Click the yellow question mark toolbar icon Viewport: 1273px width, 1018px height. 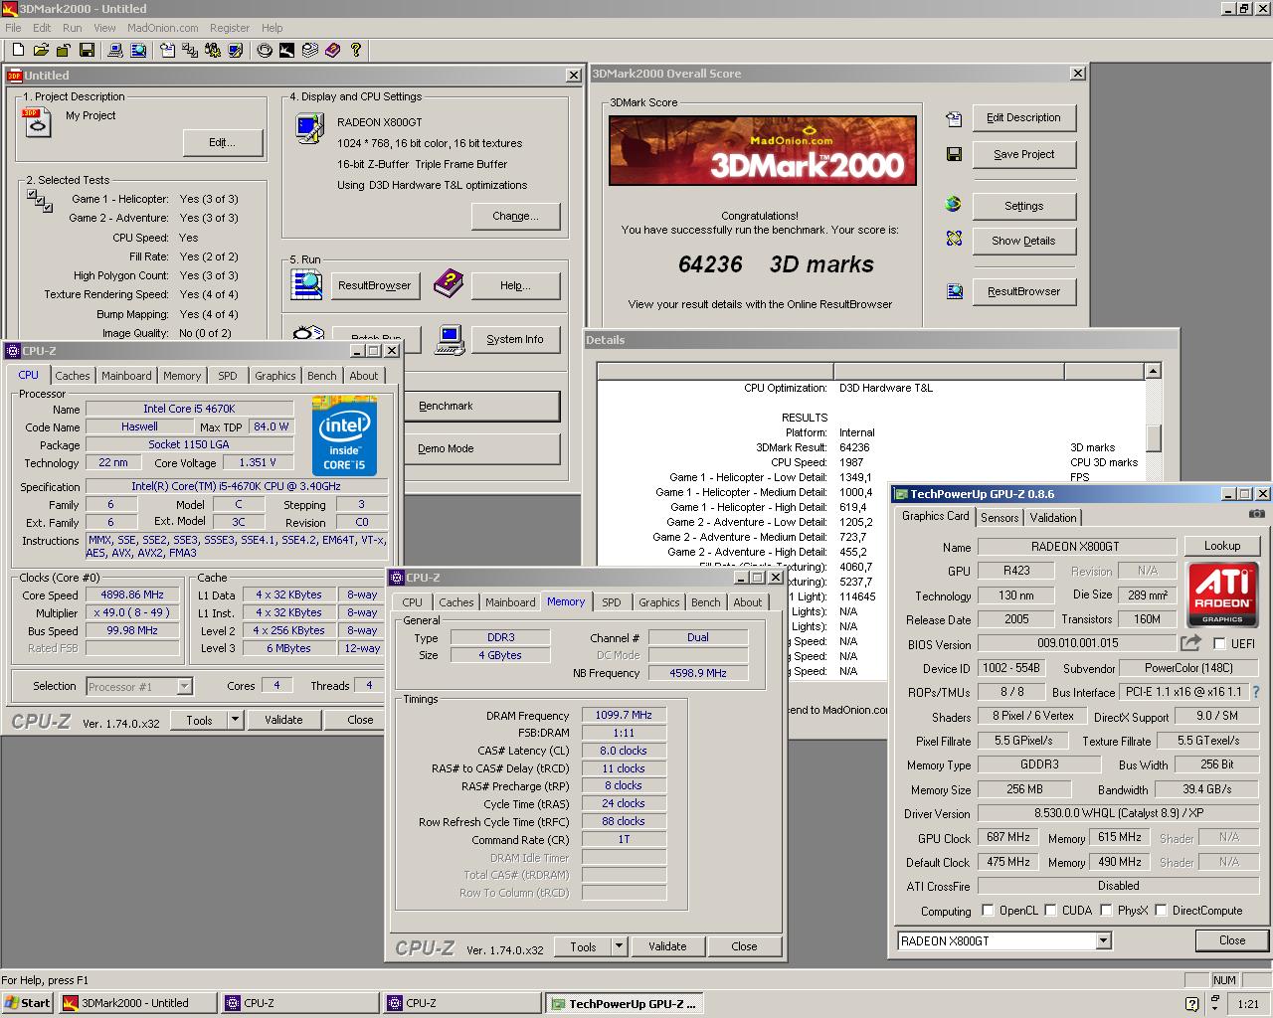(x=355, y=50)
